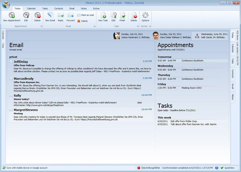Viewport: 241px width, 172px height.
Task: Mark the email as read
Action: pyautogui.click(x=85, y=15)
